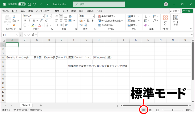195x115 pixels.
Task: Open the Add-ins button
Action: (165, 20)
